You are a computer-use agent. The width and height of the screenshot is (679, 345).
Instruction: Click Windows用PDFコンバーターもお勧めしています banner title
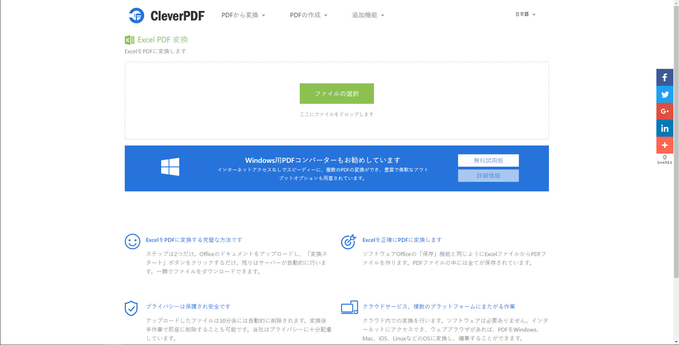point(323,160)
